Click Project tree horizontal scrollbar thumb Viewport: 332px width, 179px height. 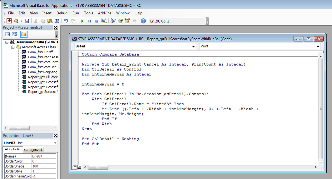[19, 128]
